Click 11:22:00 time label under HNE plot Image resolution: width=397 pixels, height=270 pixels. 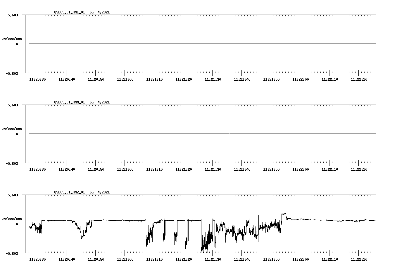coord(301,79)
